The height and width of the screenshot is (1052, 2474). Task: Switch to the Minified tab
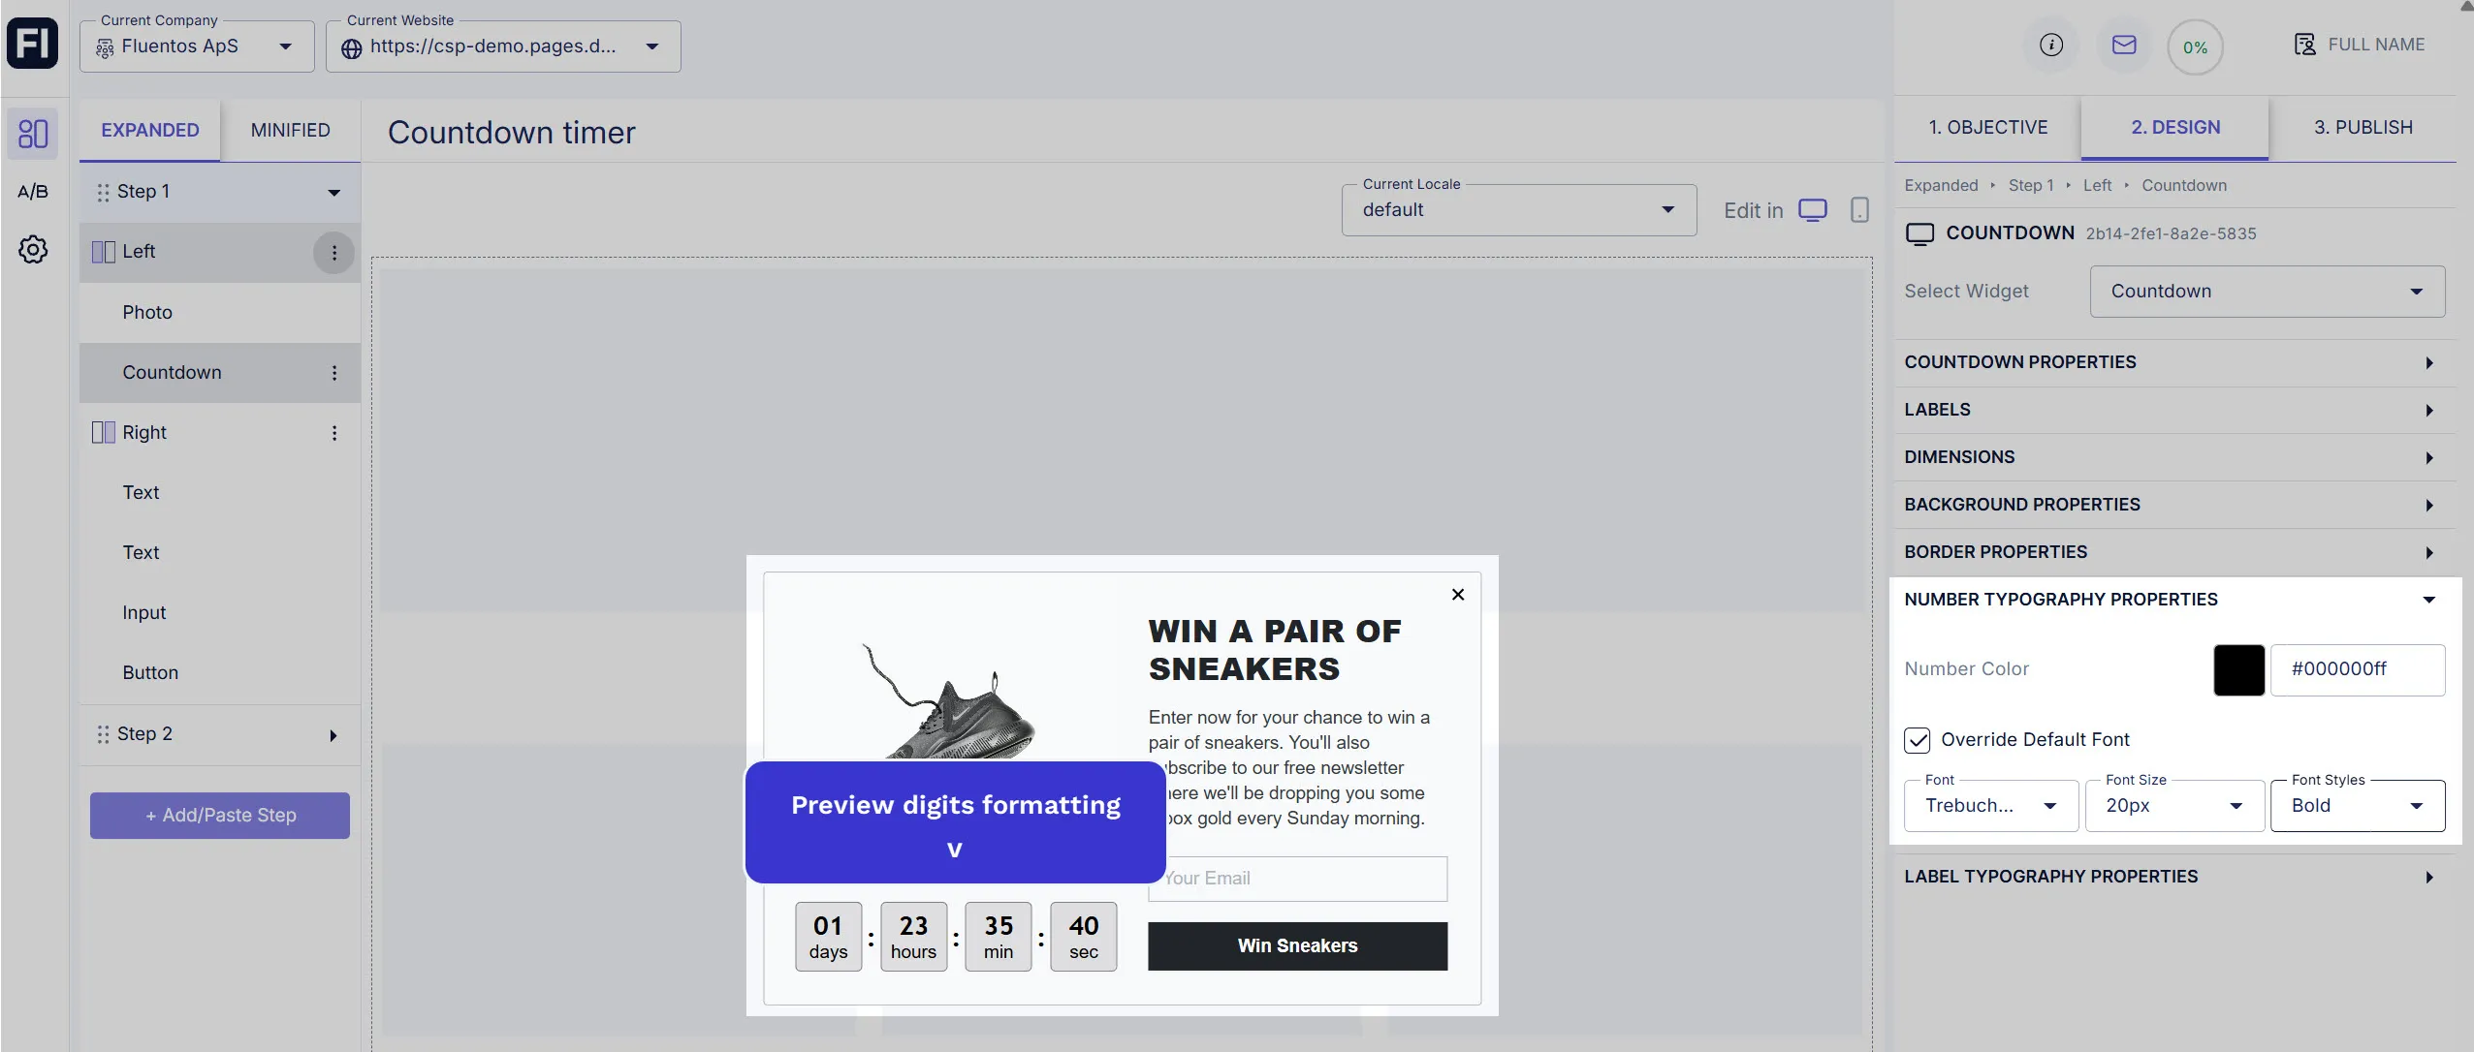pos(290,130)
